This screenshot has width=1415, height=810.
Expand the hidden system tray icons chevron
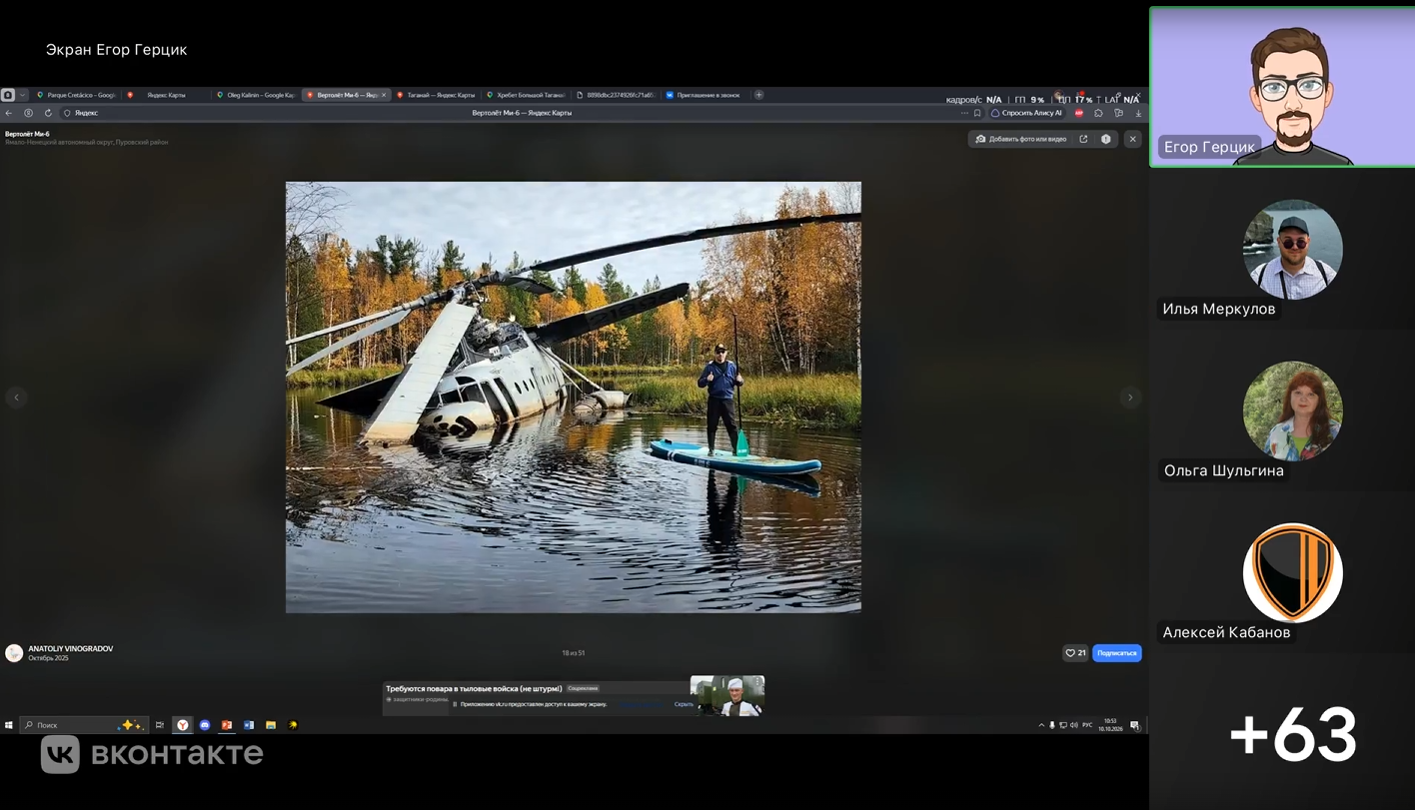tap(1041, 725)
